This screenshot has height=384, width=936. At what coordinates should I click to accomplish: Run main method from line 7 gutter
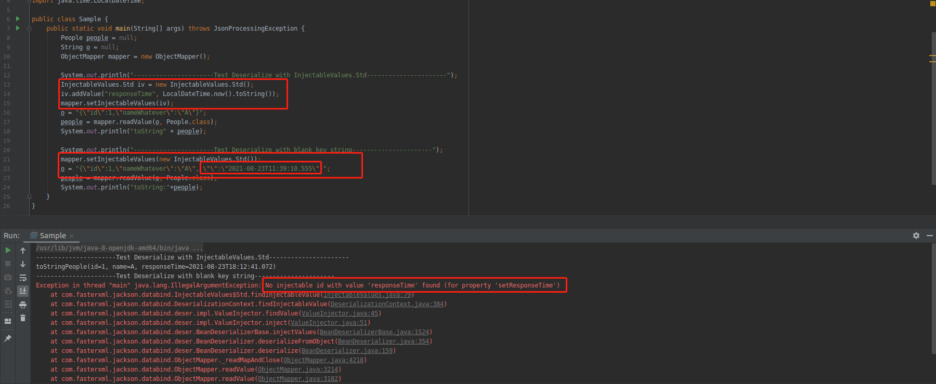(x=18, y=28)
